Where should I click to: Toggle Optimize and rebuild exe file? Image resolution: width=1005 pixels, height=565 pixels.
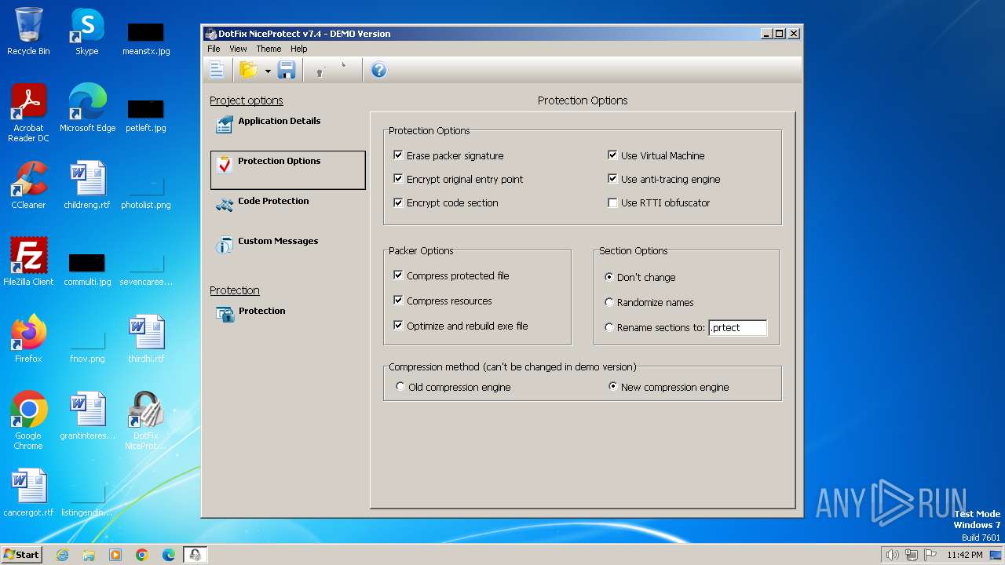click(398, 326)
